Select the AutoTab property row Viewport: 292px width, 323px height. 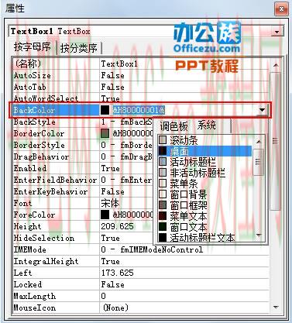(x=141, y=87)
